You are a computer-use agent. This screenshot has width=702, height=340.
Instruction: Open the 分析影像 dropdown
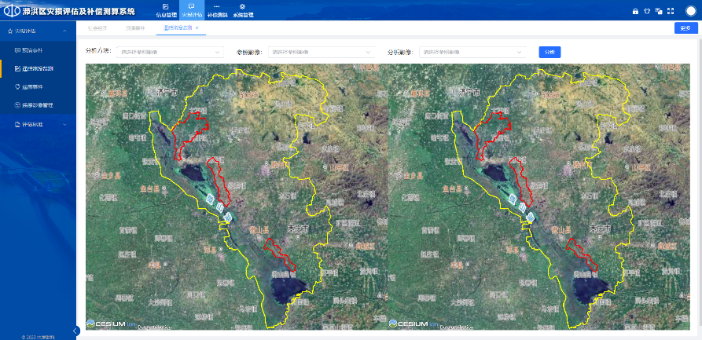[x=473, y=52]
